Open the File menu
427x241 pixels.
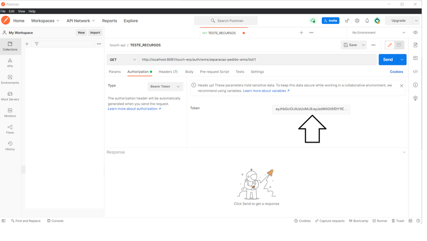[3, 11]
